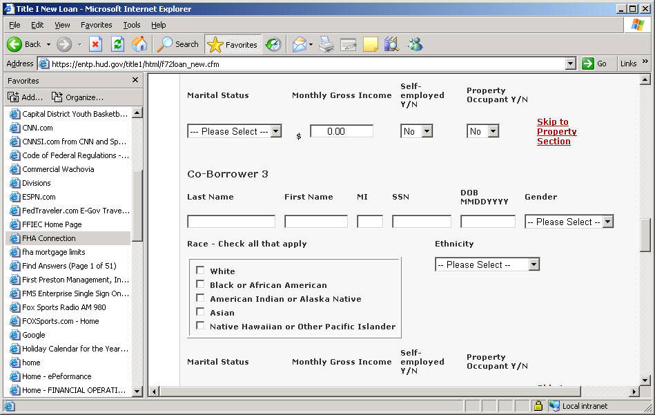The height and width of the screenshot is (415, 655).
Task: Open the Tools menu
Action: pyautogui.click(x=131, y=25)
